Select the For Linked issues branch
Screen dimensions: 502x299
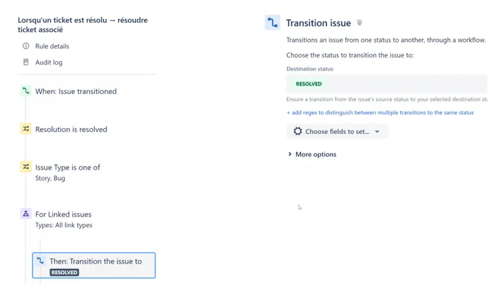(63, 219)
